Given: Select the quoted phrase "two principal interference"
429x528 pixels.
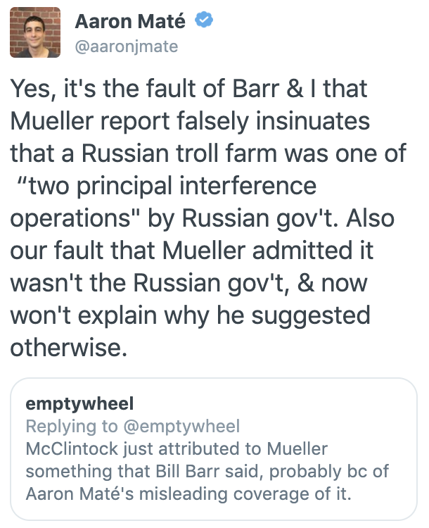Looking at the screenshot, I should (x=167, y=186).
